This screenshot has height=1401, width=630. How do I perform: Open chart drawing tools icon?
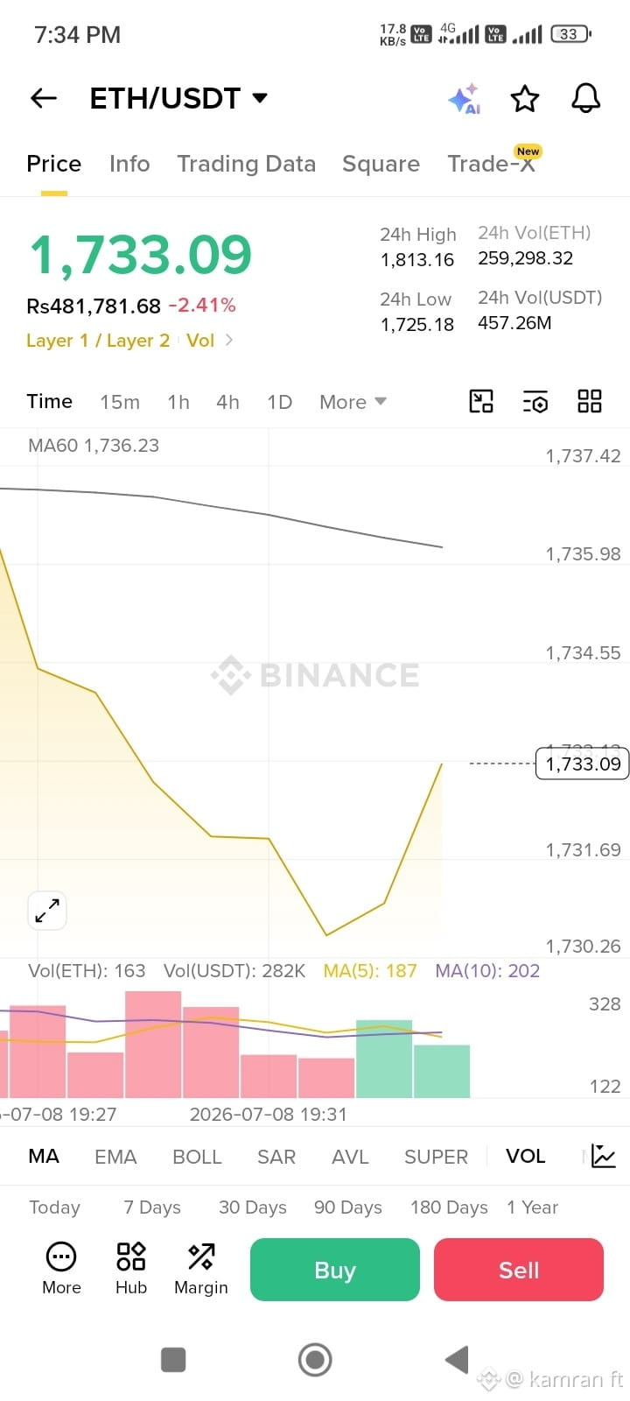pyautogui.click(x=481, y=401)
